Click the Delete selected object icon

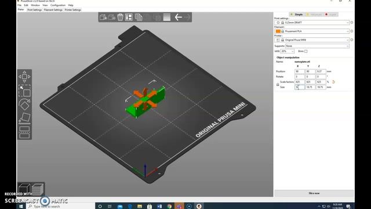[112, 17]
